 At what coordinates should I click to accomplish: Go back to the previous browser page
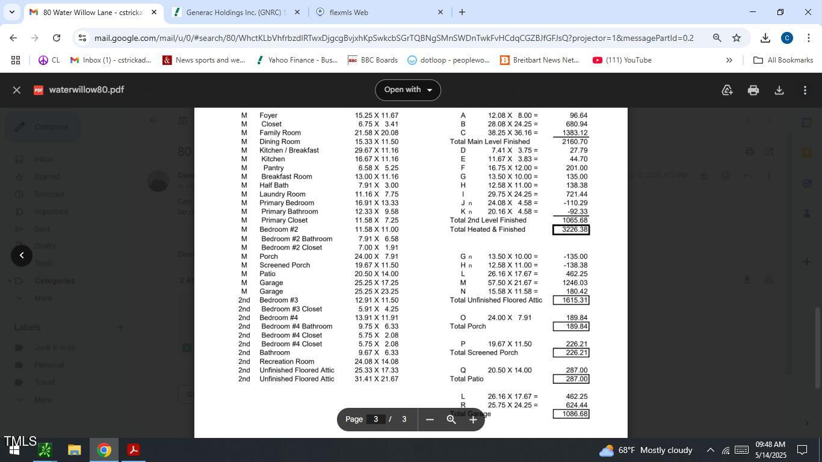pos(13,38)
